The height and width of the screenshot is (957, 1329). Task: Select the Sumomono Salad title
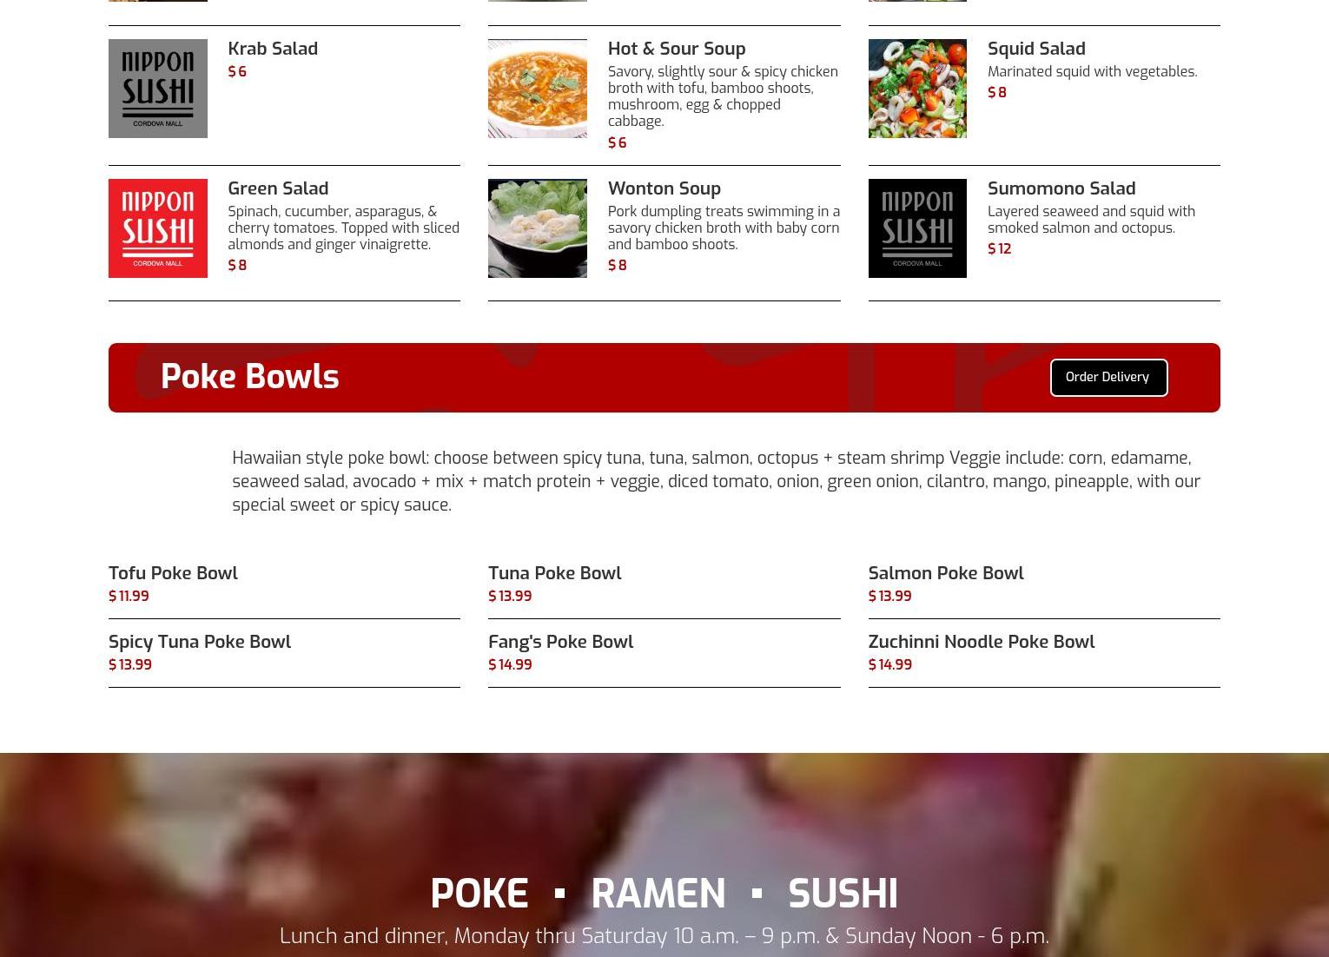1061,188
